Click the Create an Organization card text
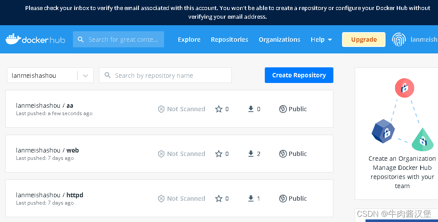 pos(402,172)
